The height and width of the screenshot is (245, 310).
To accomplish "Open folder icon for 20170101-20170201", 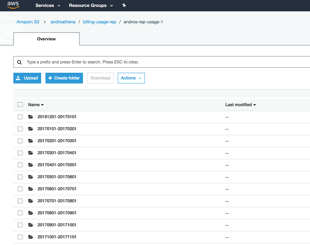I will click(31, 129).
